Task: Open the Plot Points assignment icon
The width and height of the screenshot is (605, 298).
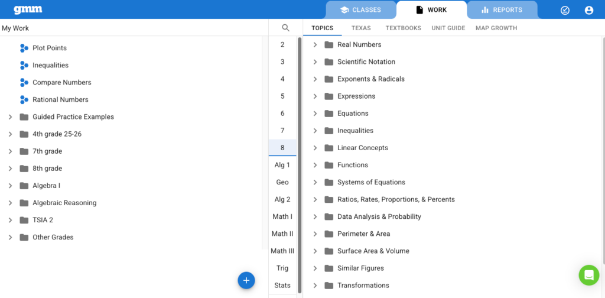Action: tap(24, 48)
